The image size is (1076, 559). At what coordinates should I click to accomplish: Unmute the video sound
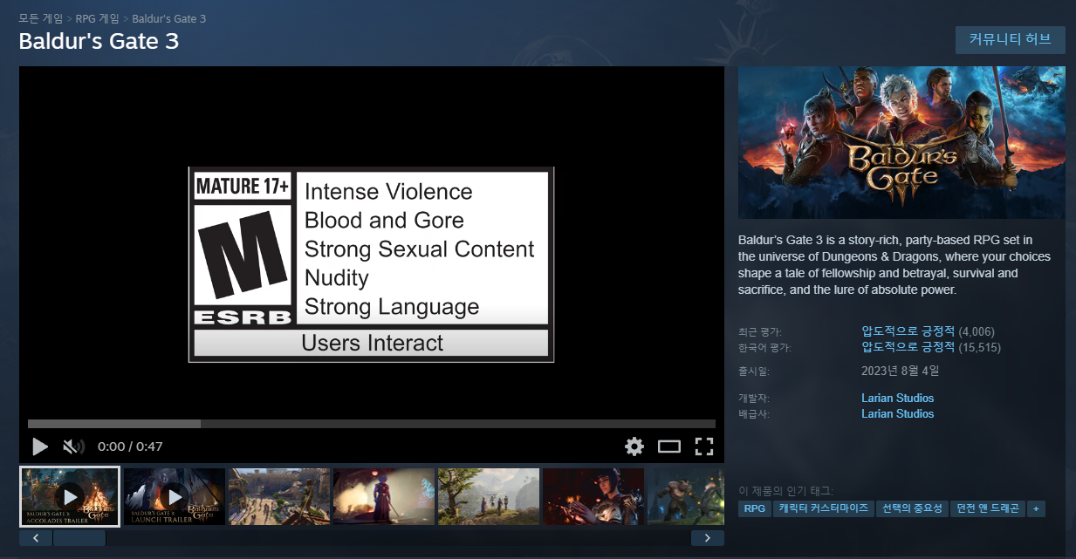click(73, 447)
